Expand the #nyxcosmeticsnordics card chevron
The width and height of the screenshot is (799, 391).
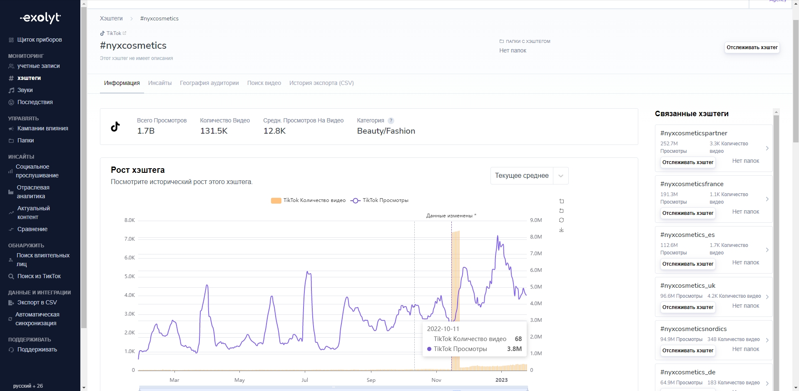click(767, 340)
